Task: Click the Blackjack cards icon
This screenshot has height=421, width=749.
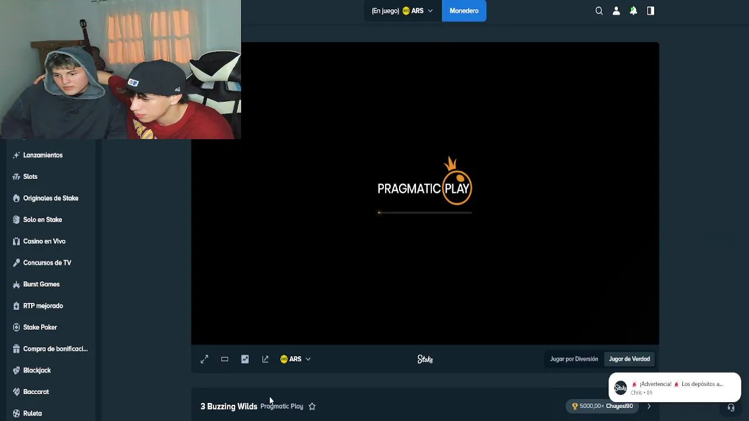Action: tap(16, 370)
